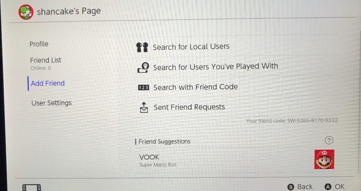Open the Friend Suggestions help question mark

[329, 140]
